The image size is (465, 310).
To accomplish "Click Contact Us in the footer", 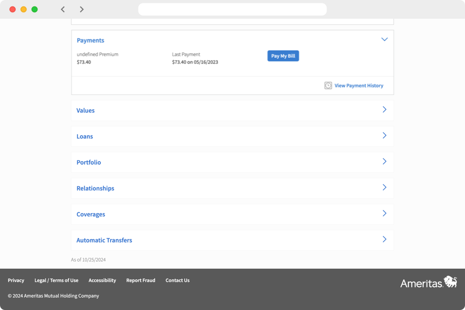I will 177,280.
